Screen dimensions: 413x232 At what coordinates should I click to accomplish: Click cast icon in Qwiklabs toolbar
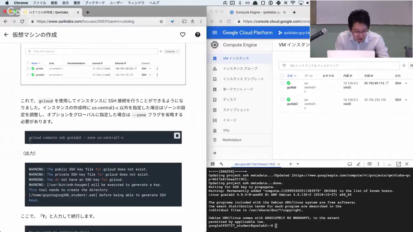pyautogui.click(x=184, y=21)
